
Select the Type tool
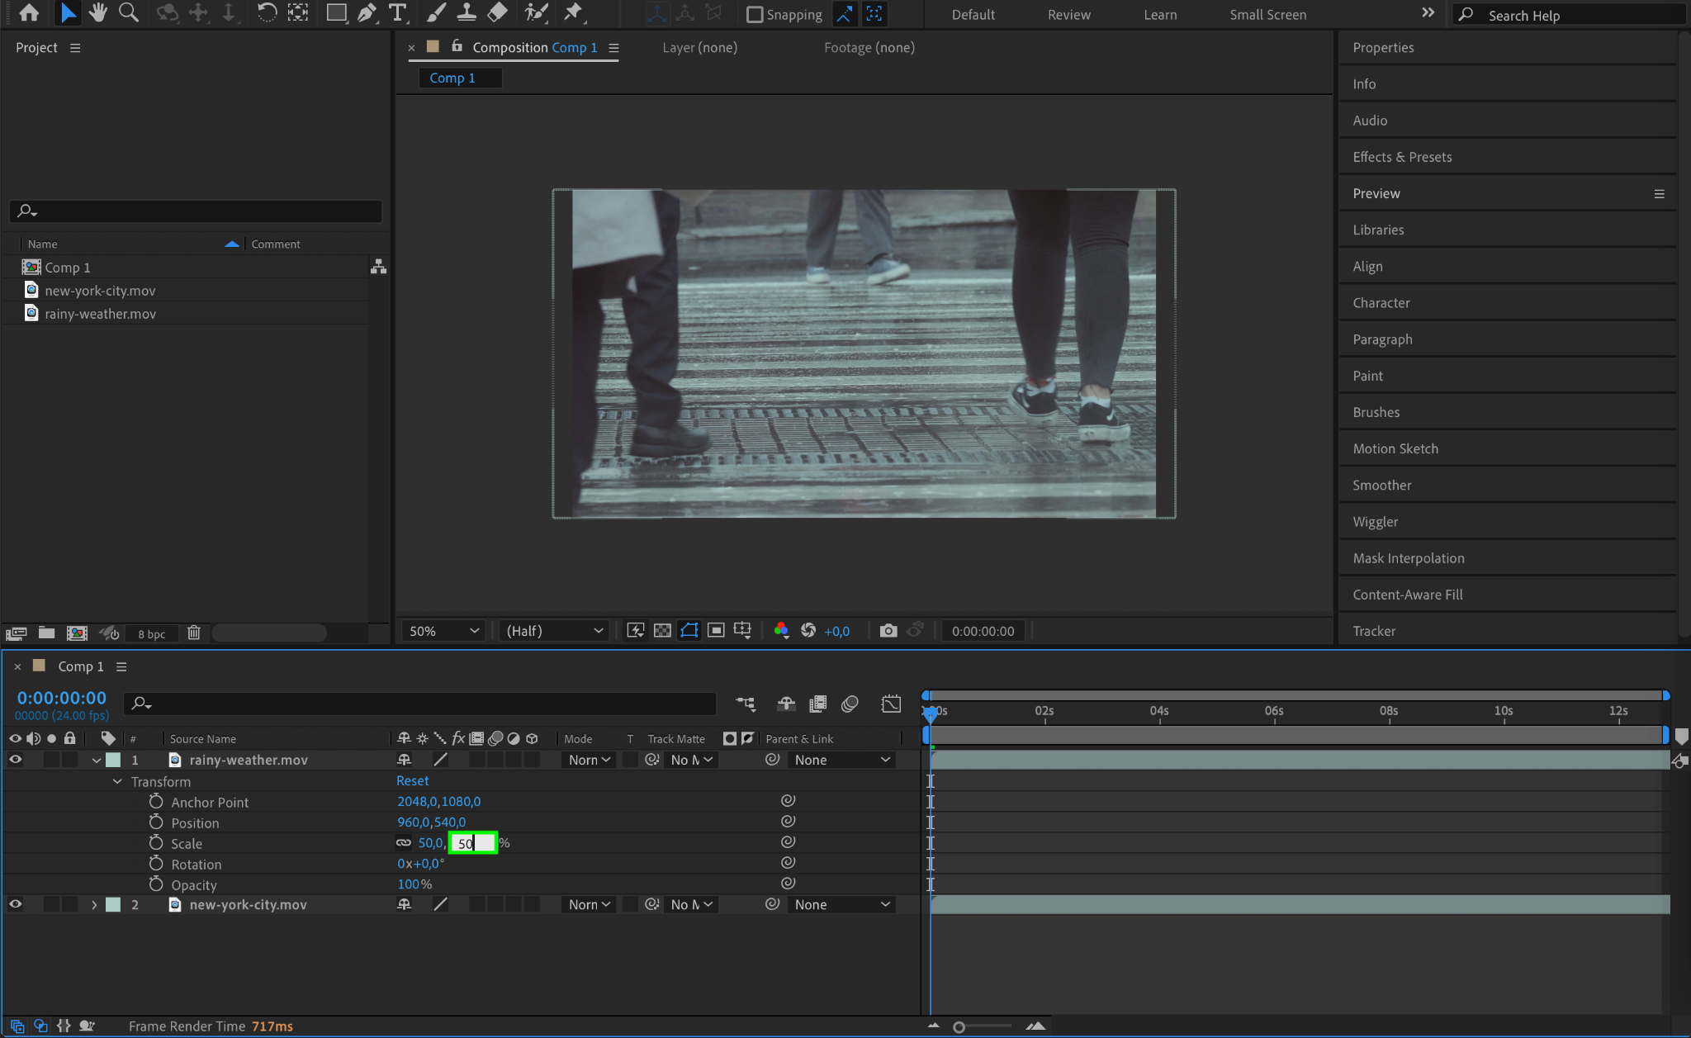pyautogui.click(x=397, y=12)
